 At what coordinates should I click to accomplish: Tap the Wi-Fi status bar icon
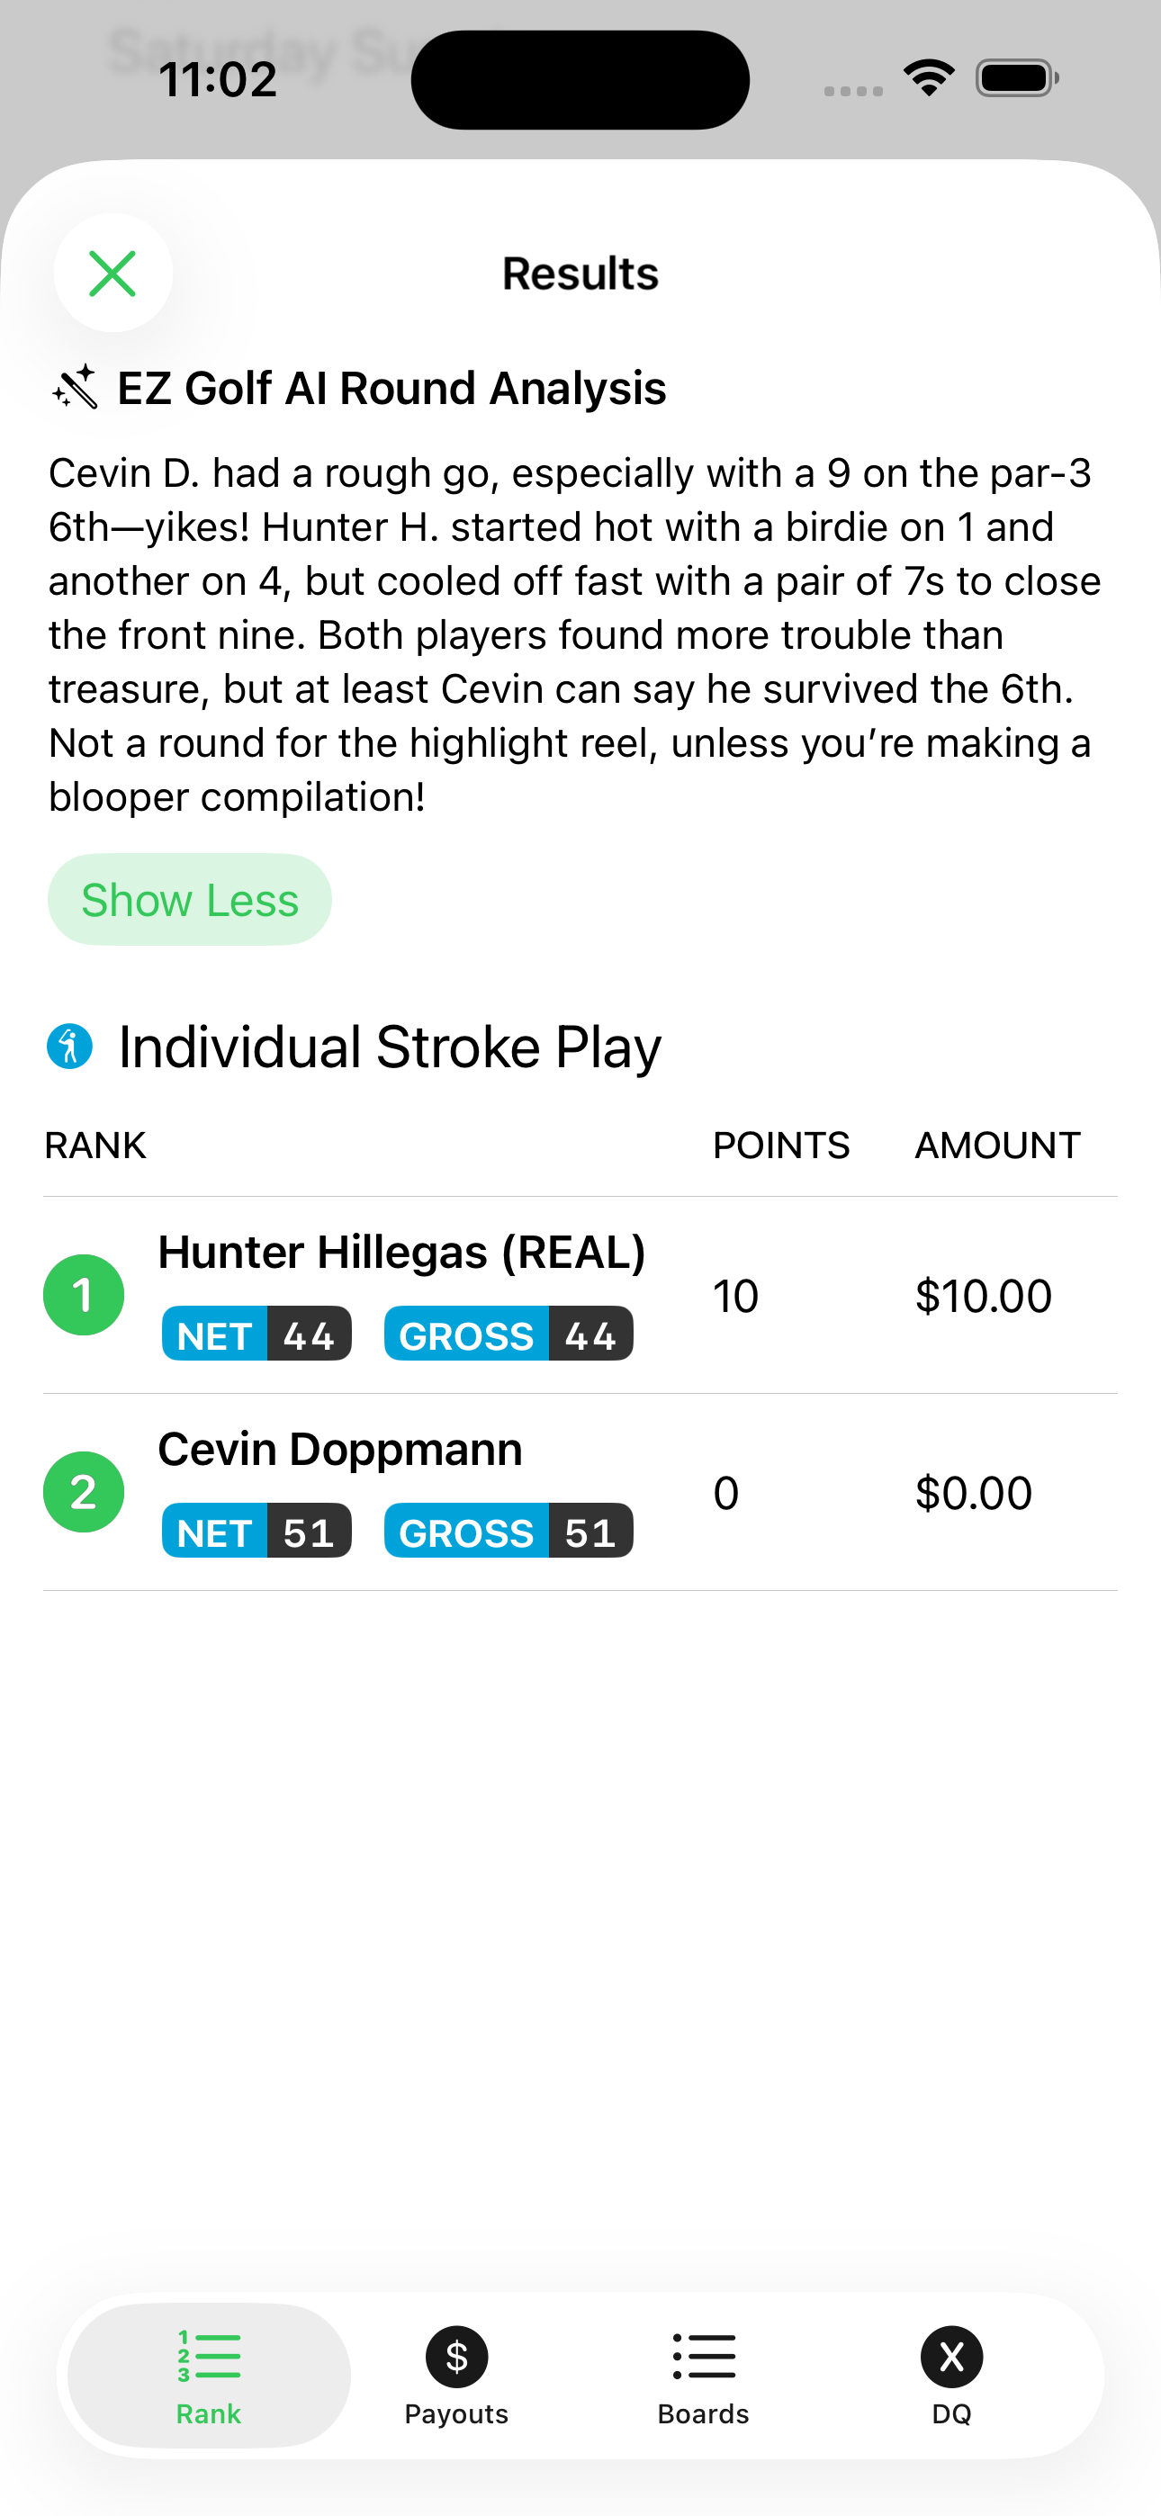[x=929, y=78]
